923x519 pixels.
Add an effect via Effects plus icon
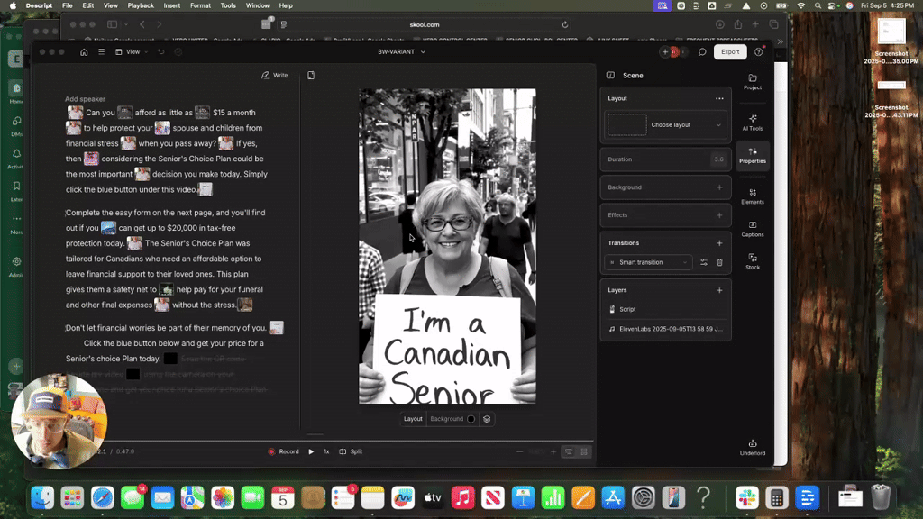719,215
